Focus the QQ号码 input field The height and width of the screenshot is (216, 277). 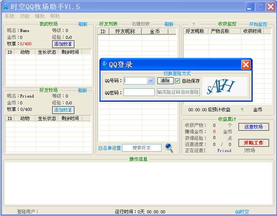click(135, 81)
